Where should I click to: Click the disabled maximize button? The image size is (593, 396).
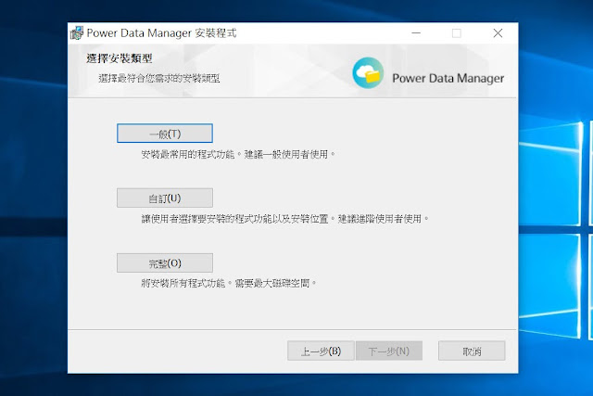[x=457, y=33]
